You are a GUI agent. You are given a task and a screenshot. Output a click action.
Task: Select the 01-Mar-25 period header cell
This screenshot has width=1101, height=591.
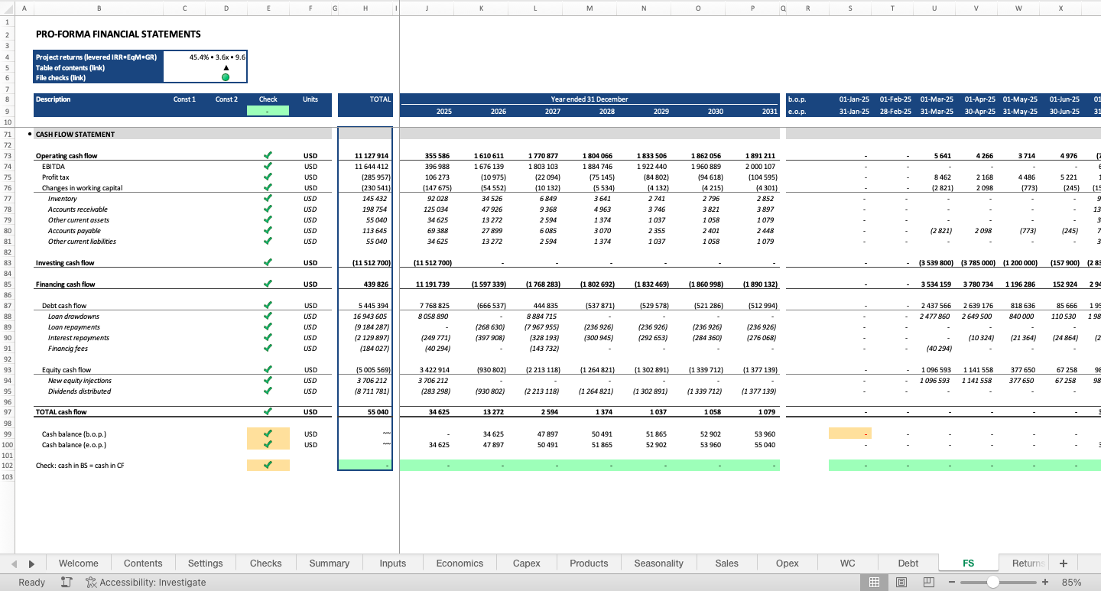tap(937, 99)
